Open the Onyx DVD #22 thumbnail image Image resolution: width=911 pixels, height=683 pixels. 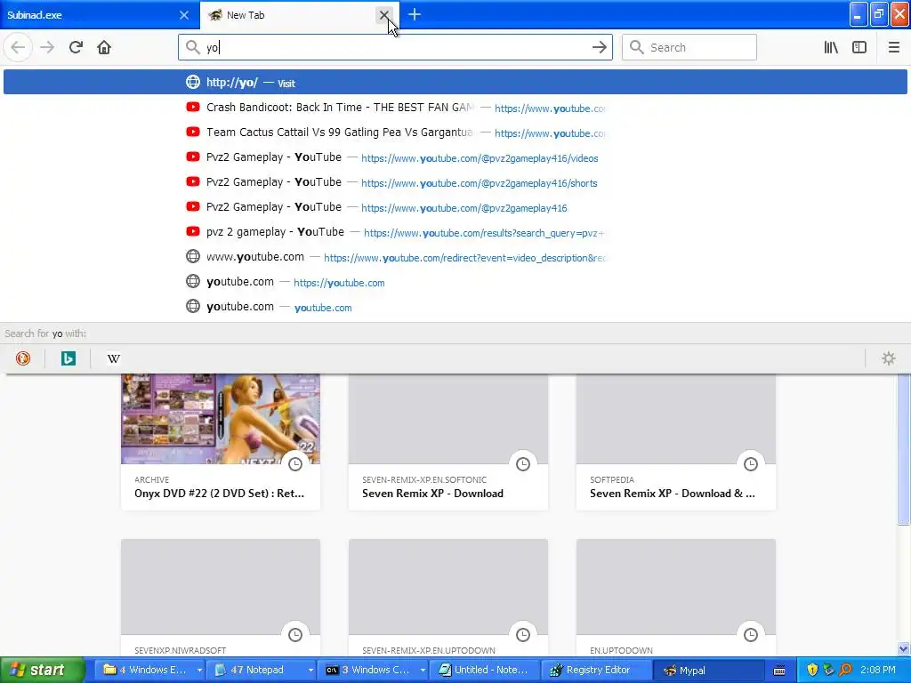tap(221, 419)
